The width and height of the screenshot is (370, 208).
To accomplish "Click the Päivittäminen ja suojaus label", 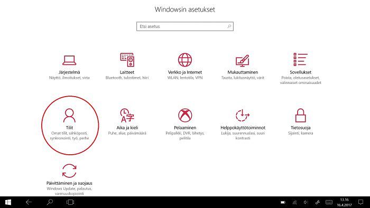I will (69, 183).
